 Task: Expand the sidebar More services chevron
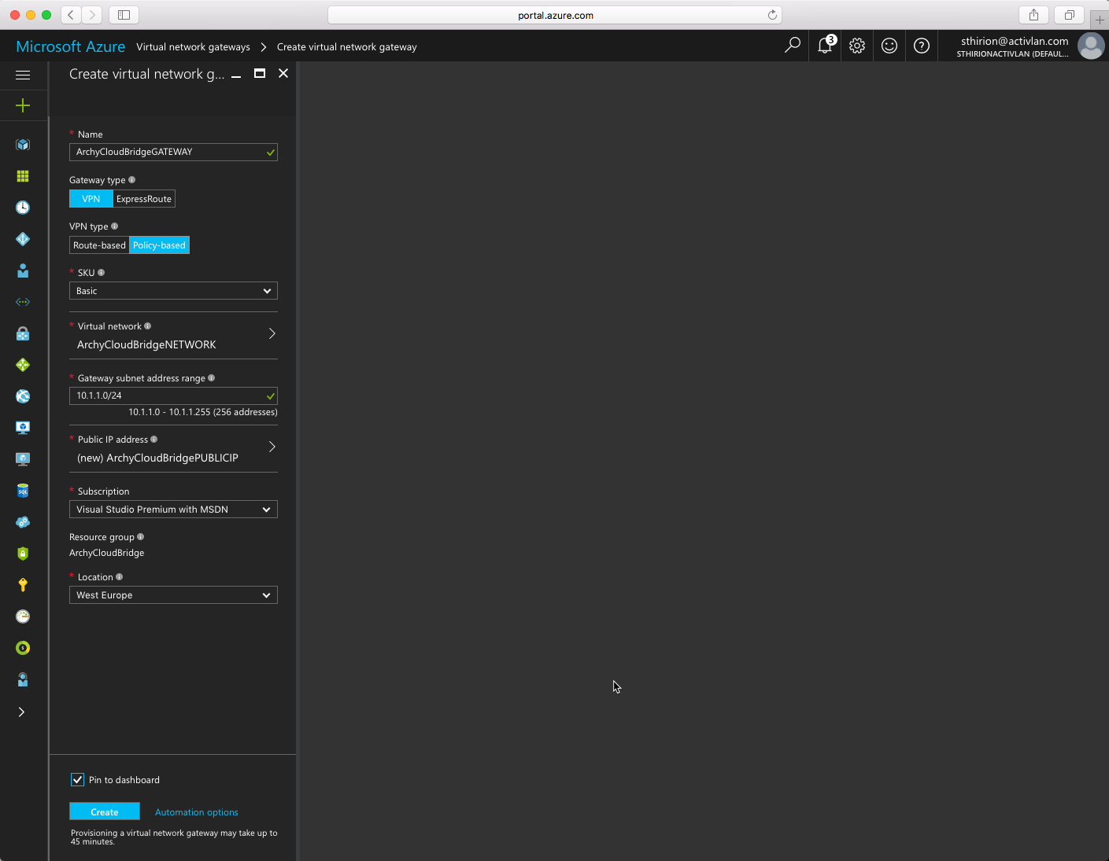pyautogui.click(x=22, y=712)
